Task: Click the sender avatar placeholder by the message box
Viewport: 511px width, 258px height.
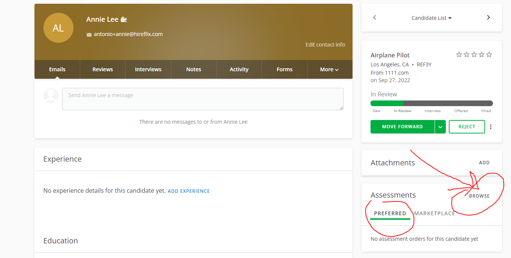Action: coord(51,95)
